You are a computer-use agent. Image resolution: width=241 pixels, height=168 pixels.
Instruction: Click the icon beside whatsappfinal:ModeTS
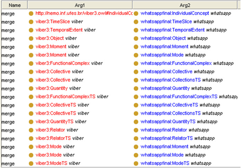tap(136, 163)
